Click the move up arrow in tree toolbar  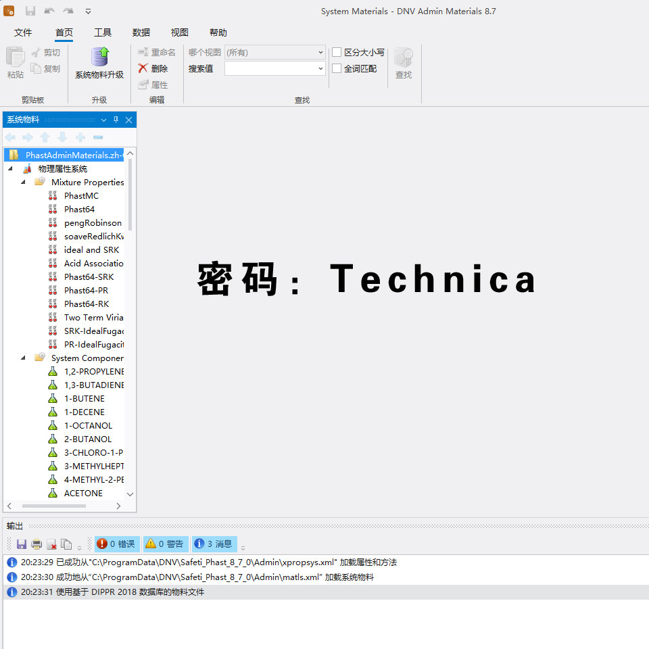pos(45,137)
